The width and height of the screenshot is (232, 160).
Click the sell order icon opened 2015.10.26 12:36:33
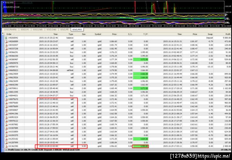(6, 121)
